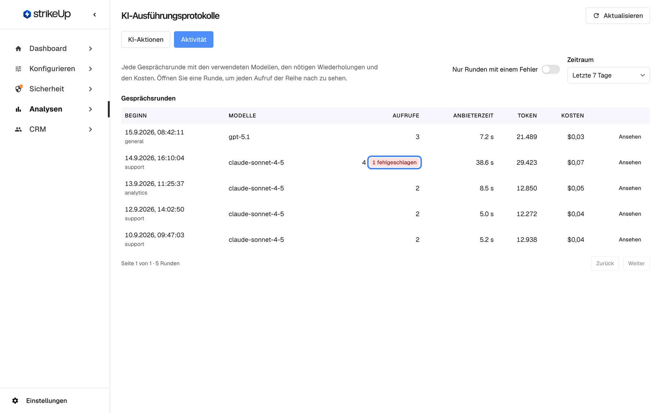The height and width of the screenshot is (413, 661).
Task: Click the BEGINN column header
Action: (x=136, y=116)
